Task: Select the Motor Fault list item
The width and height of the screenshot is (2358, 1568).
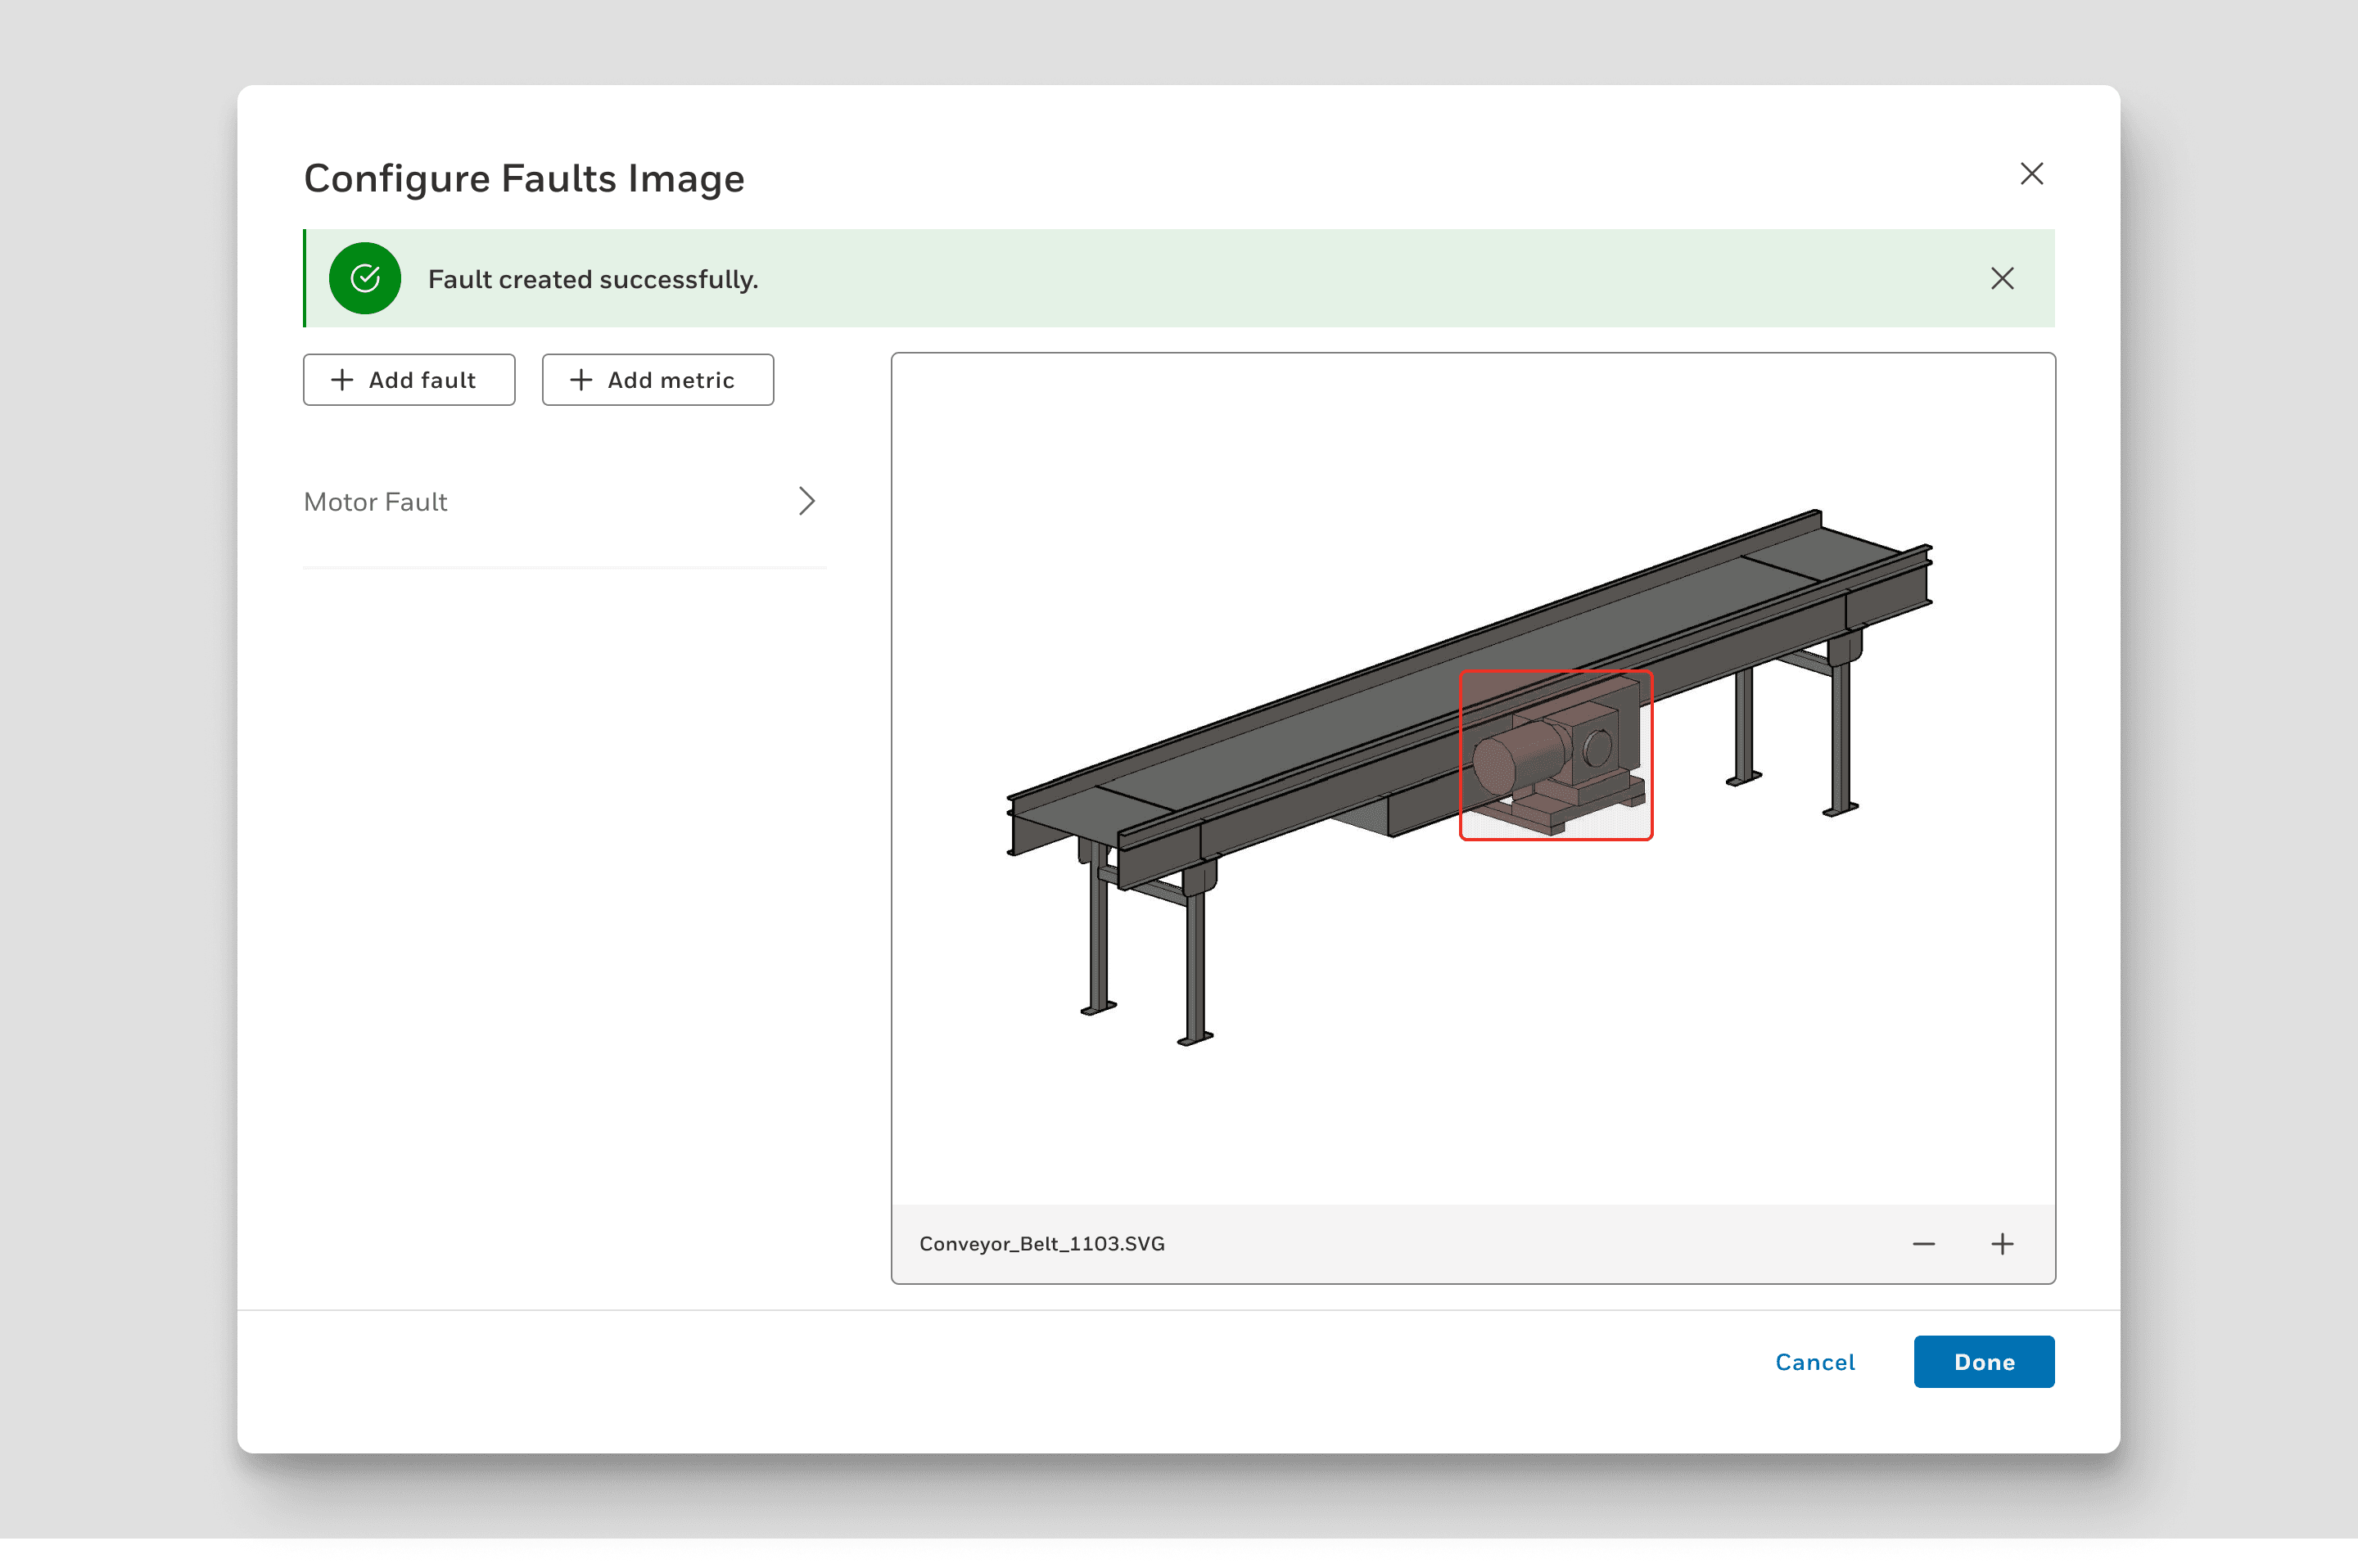Action: coord(564,501)
